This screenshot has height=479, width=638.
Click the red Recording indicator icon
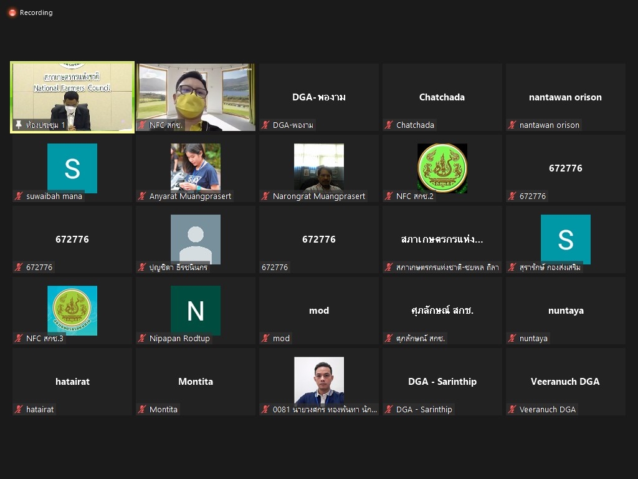[x=12, y=12]
